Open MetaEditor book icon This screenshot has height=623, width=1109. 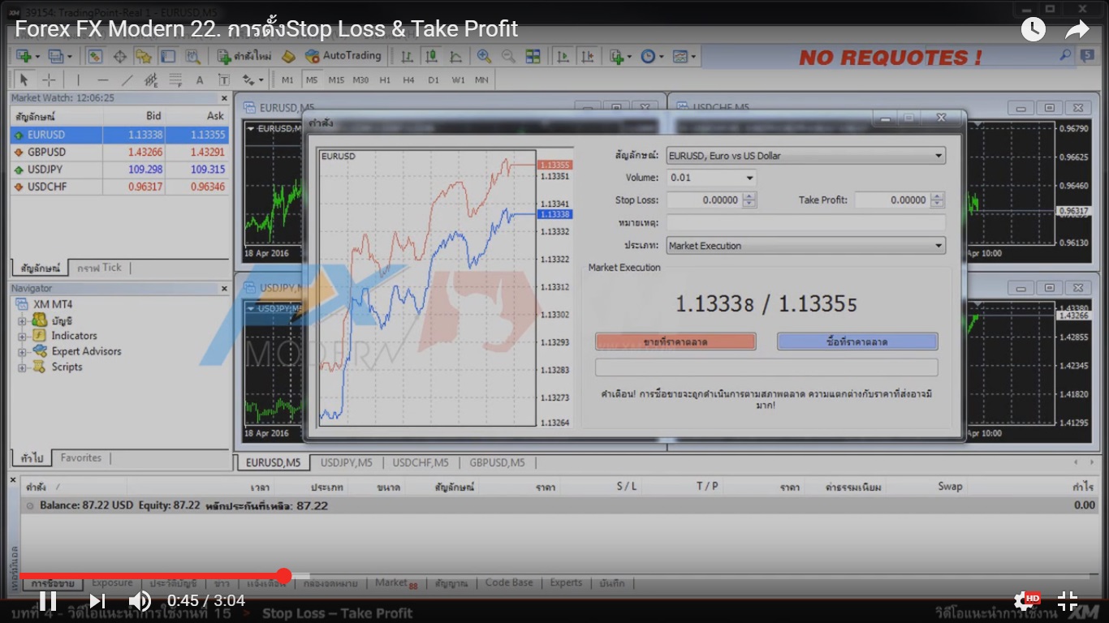(x=288, y=56)
